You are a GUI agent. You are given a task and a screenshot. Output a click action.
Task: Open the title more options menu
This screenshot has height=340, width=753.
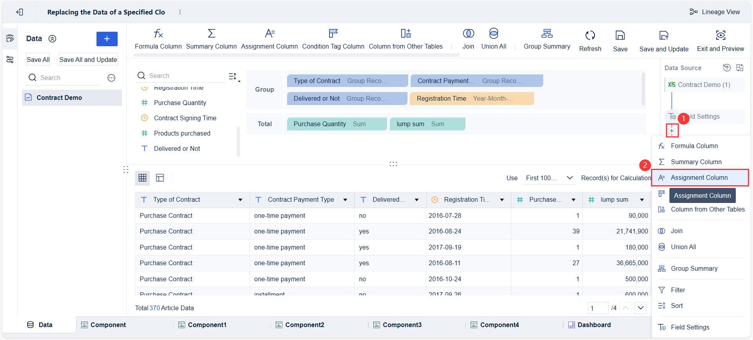[x=180, y=12]
